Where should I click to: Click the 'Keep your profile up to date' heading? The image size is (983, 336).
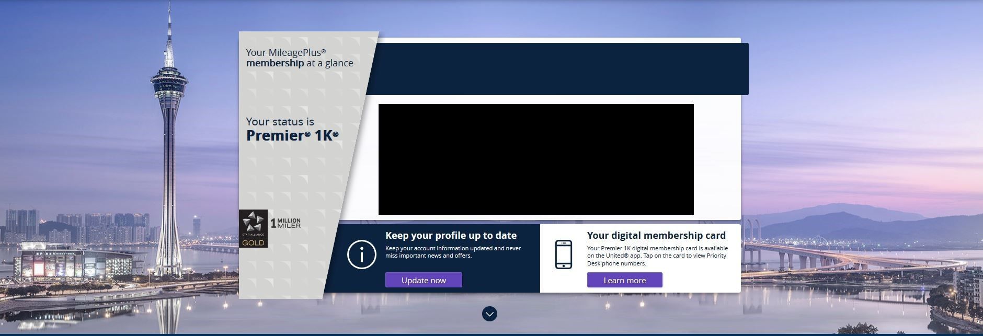451,236
